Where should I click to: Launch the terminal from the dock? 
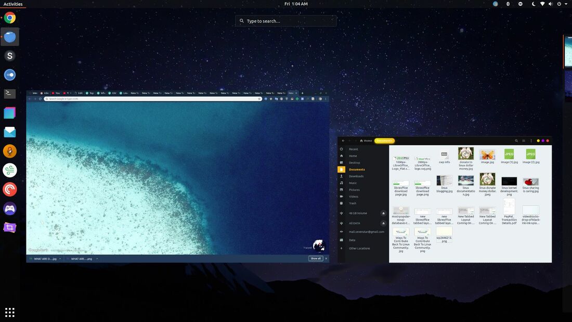point(9,93)
